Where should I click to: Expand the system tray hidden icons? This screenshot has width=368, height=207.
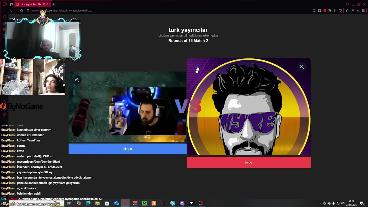[x=320, y=203]
